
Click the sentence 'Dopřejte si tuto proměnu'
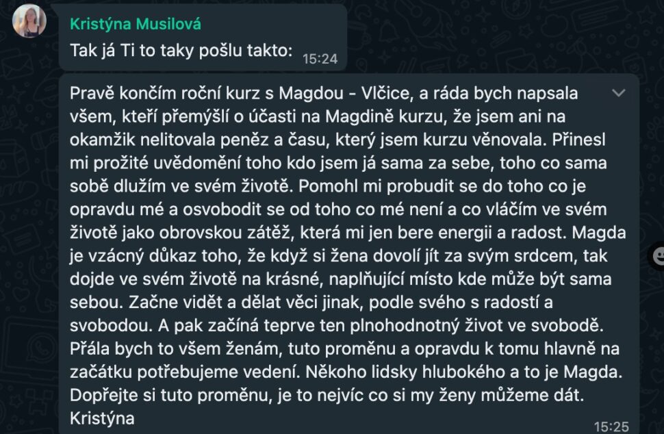pos(327,396)
